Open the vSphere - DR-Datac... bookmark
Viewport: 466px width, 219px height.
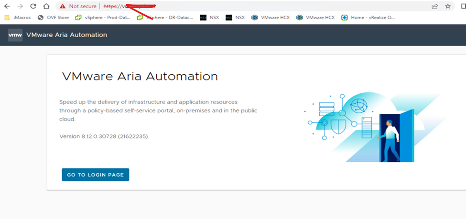[165, 18]
